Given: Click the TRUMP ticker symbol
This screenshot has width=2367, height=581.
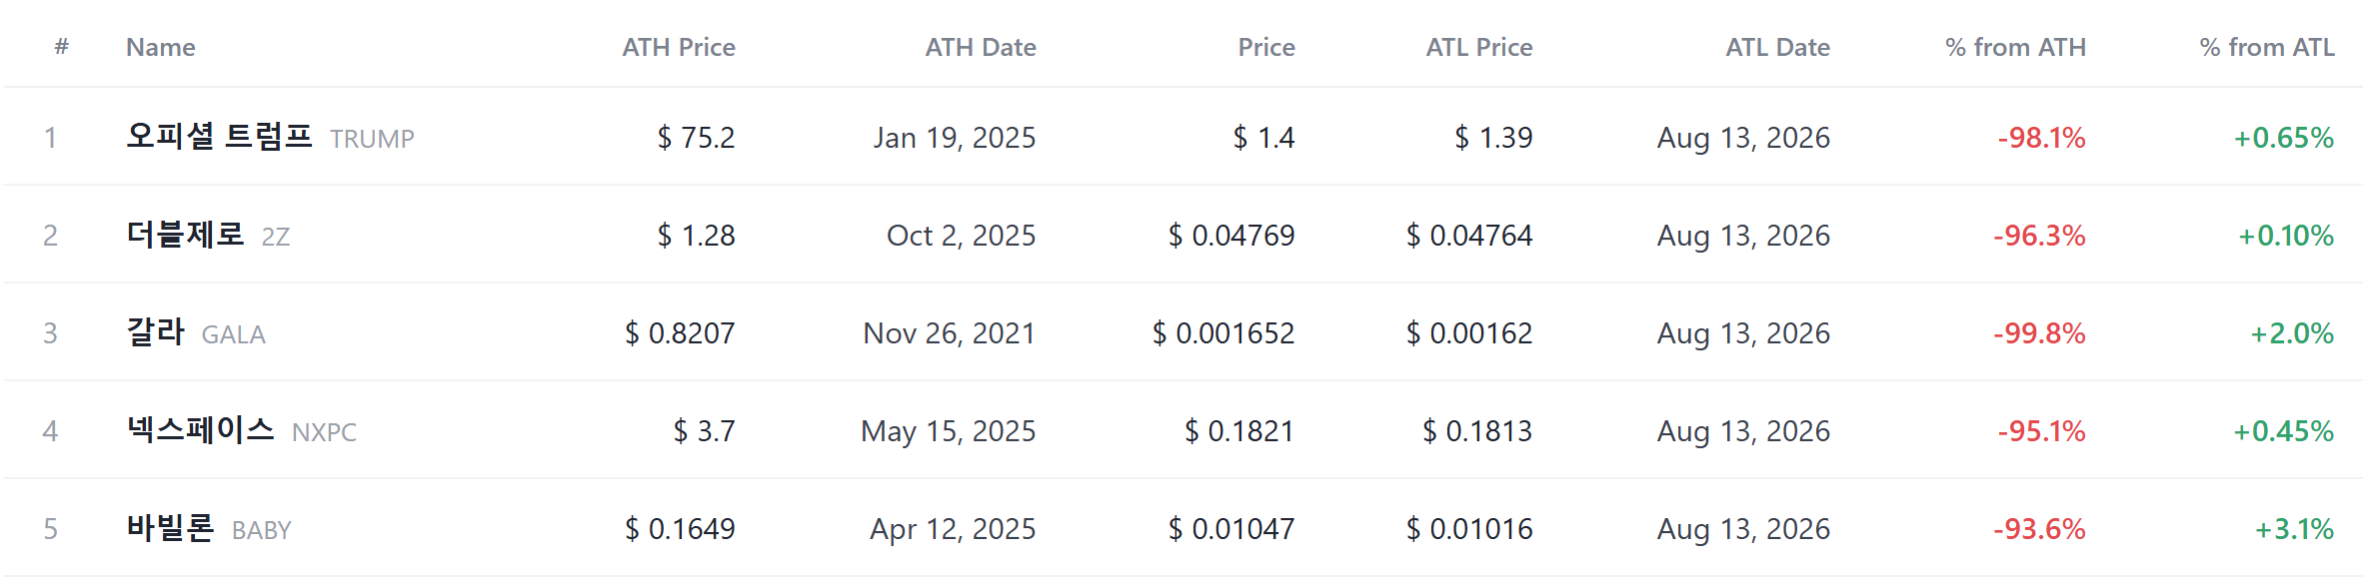Looking at the screenshot, I should [x=372, y=139].
